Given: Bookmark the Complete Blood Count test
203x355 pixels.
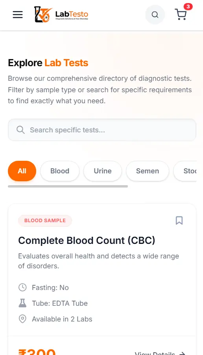Looking at the screenshot, I should [x=179, y=220].
